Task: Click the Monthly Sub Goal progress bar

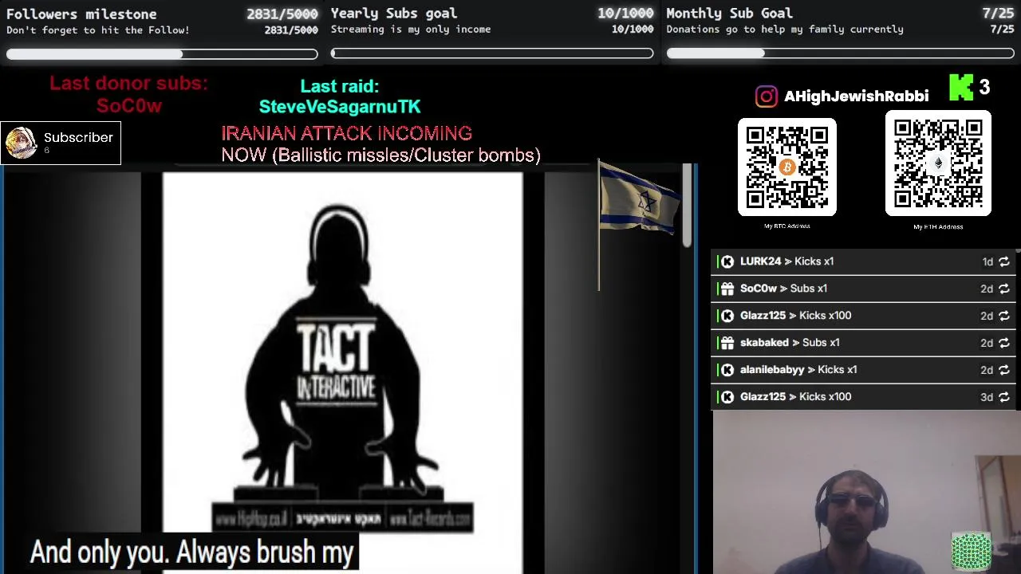Action: click(x=840, y=53)
